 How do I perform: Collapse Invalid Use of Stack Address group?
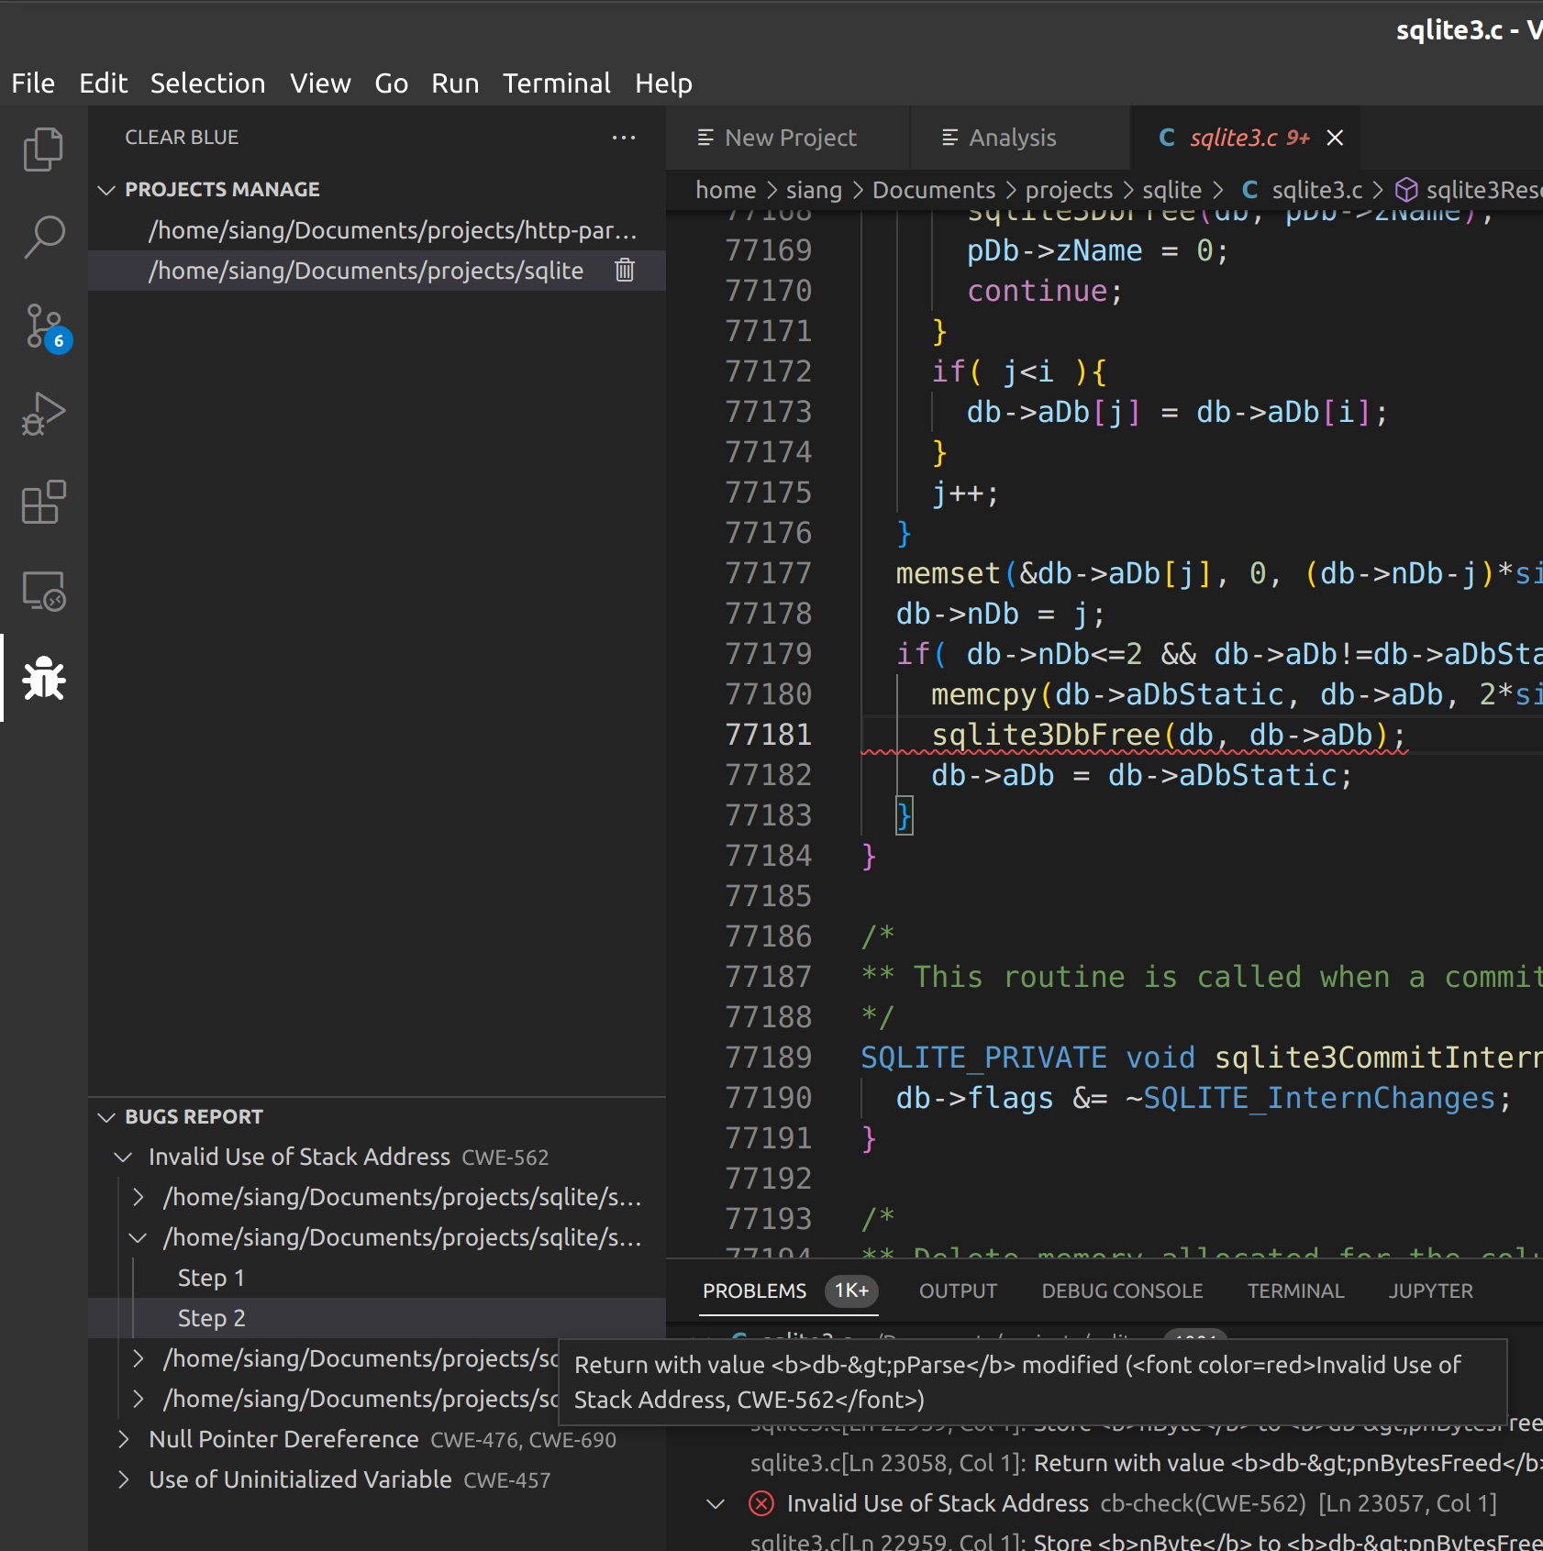click(x=124, y=1158)
